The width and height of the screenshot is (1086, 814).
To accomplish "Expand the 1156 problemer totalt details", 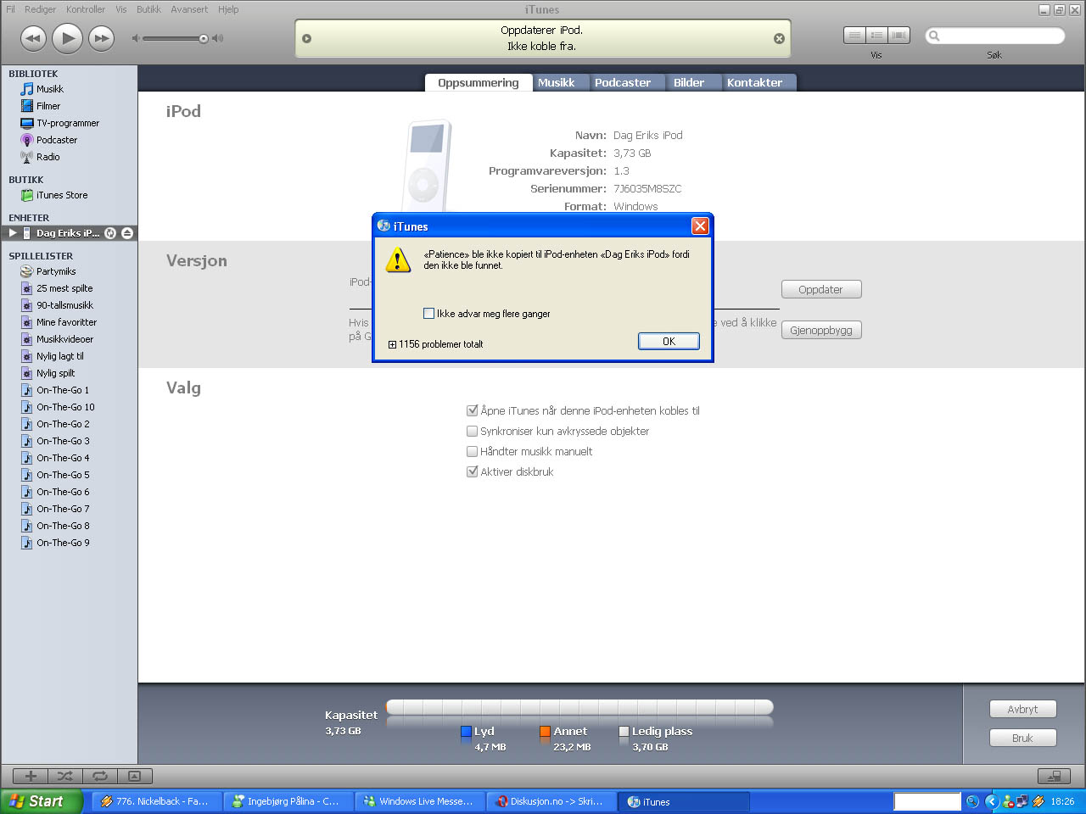I will [x=392, y=344].
